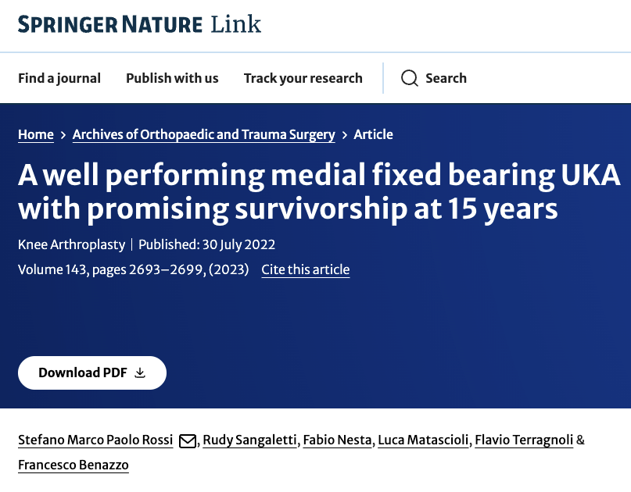Open author Rudy Sangaletti profile
Image resolution: width=631 pixels, height=492 pixels.
[x=249, y=440]
